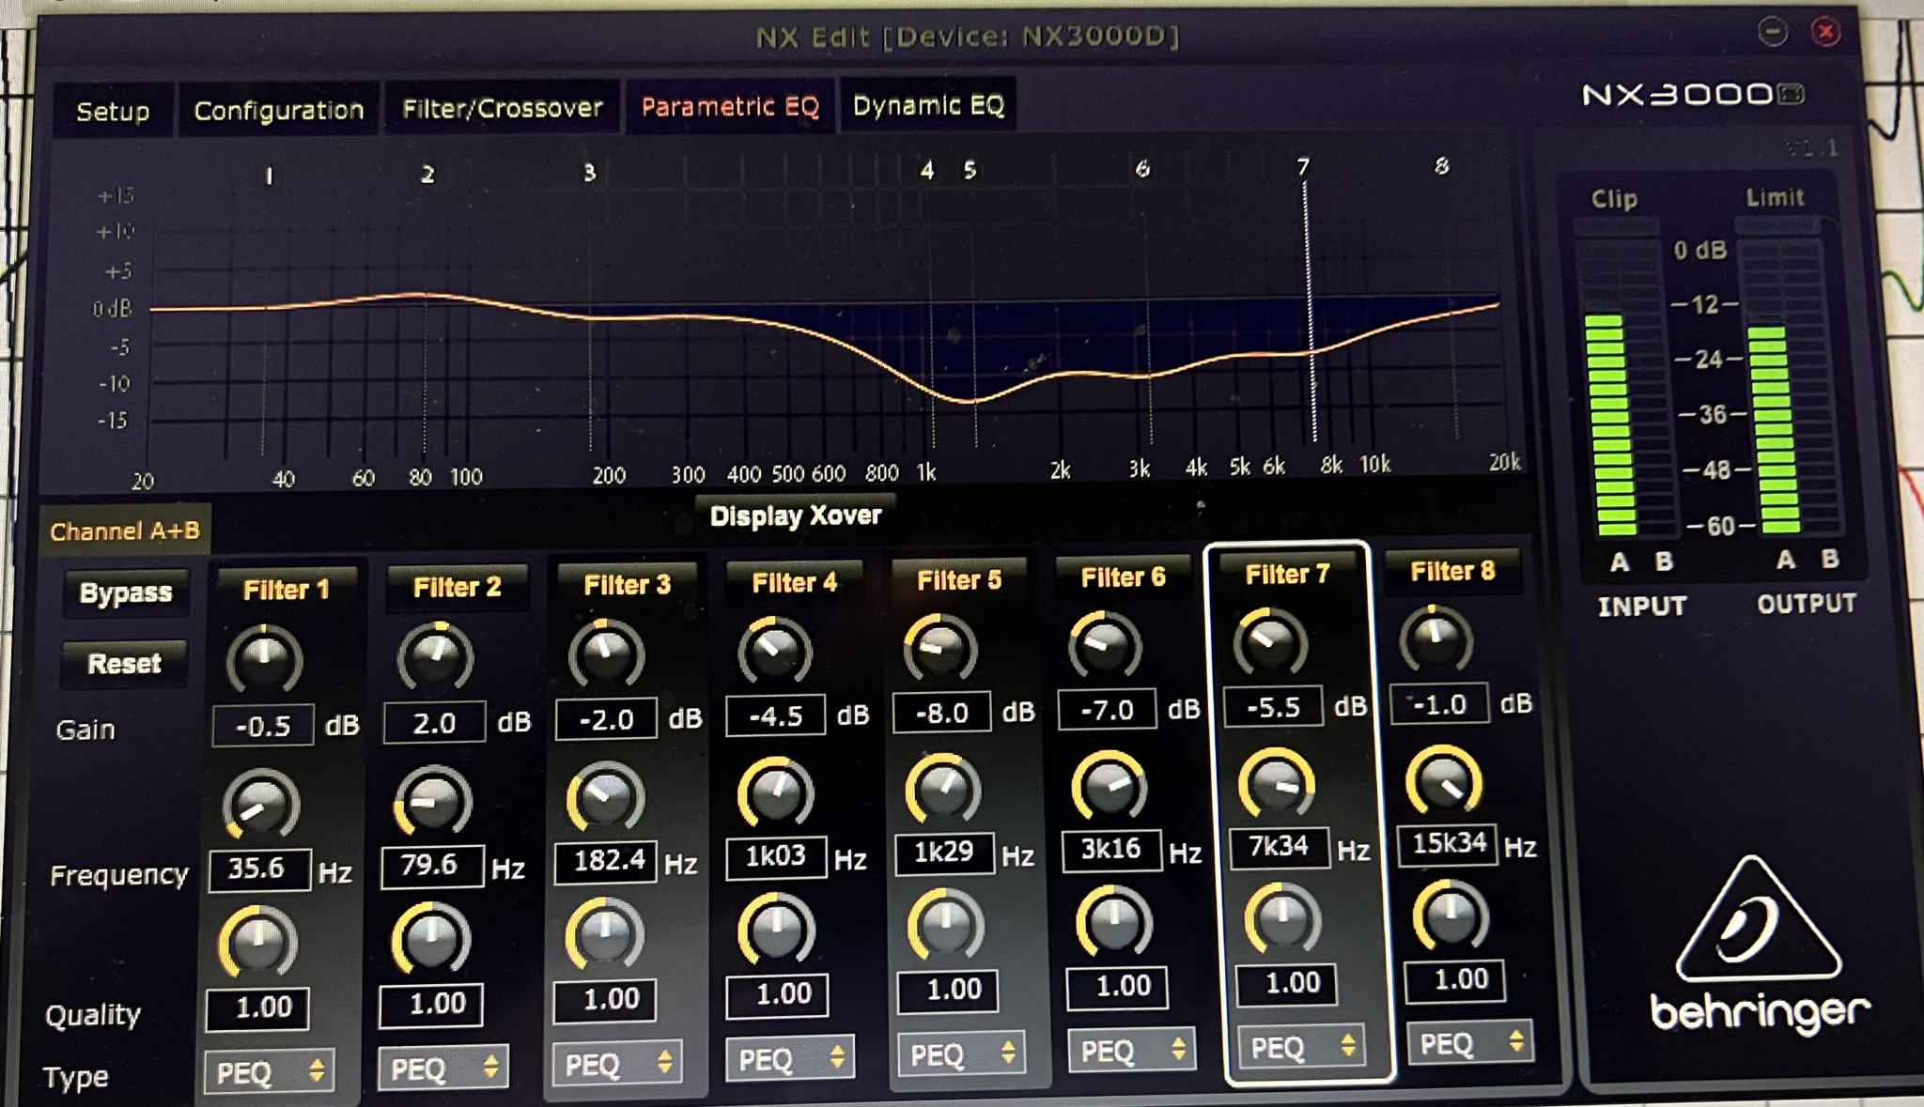Go to the Dynamic EQ tab

928,105
